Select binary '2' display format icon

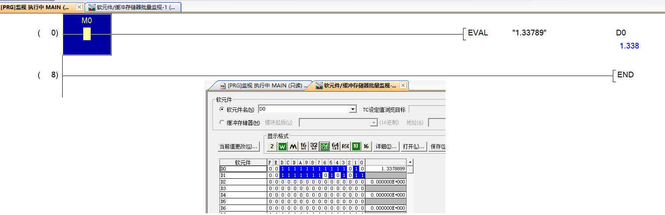(272, 146)
